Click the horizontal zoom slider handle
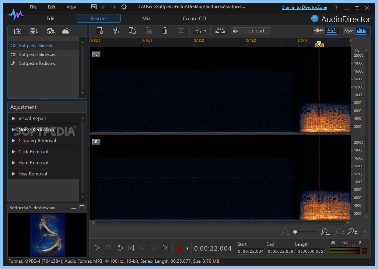This screenshot has height=269, width=378. click(295, 232)
